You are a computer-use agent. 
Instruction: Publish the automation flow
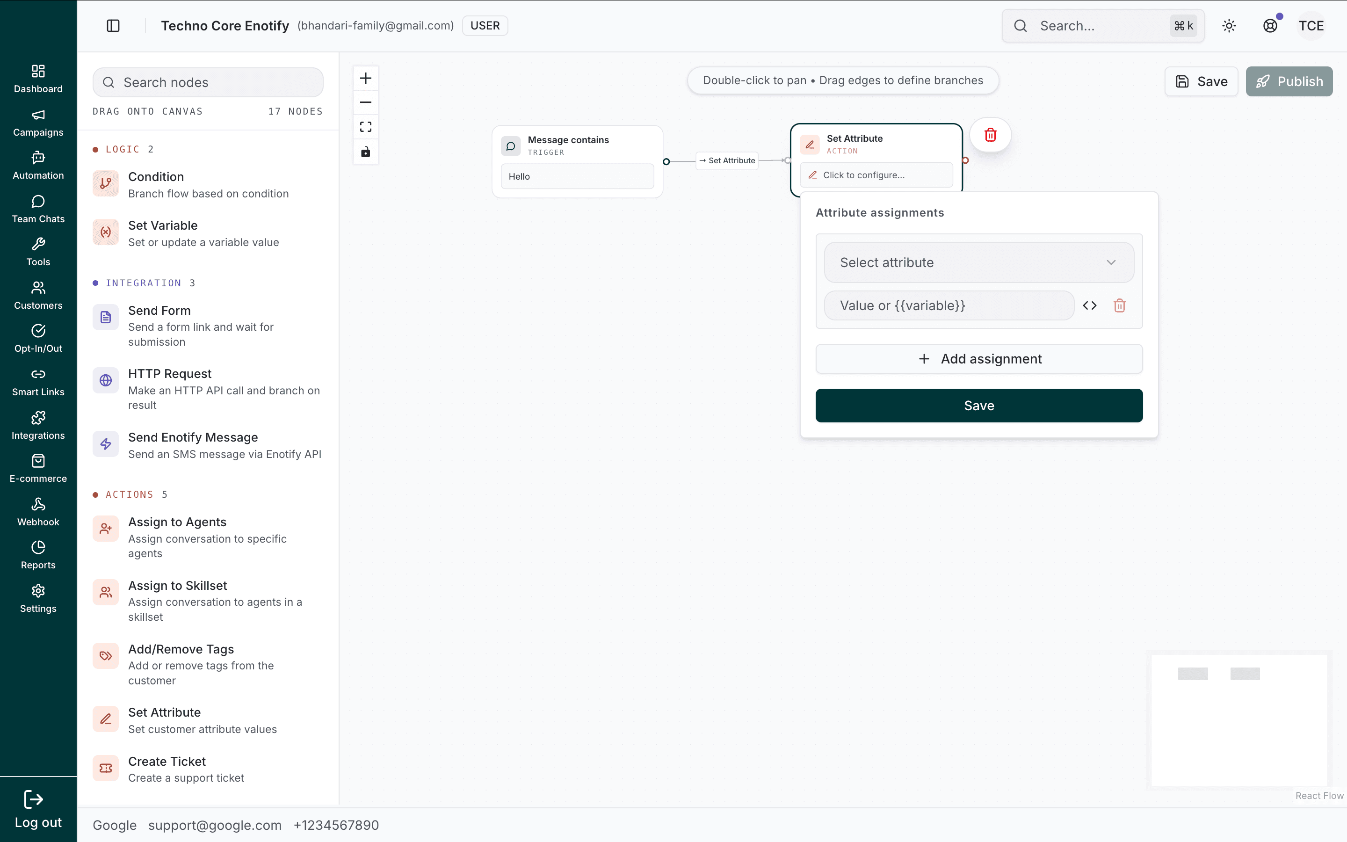pos(1289,81)
